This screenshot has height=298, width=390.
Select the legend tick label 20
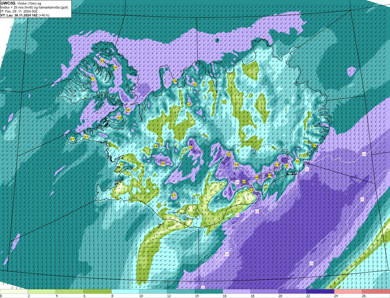pyautogui.click(x=280, y=296)
